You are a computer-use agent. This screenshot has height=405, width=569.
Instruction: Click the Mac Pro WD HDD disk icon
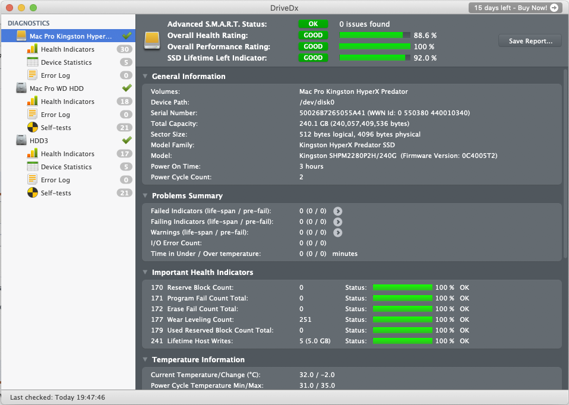click(21, 88)
